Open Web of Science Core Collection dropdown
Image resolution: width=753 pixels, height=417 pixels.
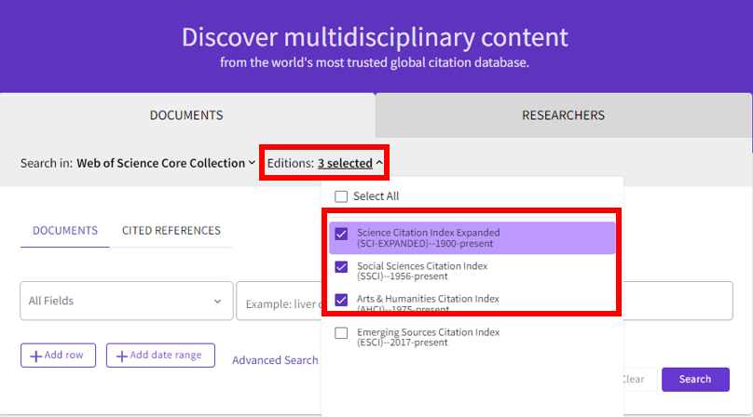click(166, 163)
